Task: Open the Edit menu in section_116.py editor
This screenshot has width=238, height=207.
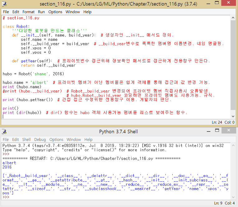Action: tap(16, 12)
